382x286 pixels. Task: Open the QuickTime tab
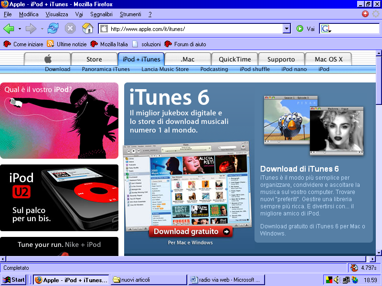pos(234,59)
